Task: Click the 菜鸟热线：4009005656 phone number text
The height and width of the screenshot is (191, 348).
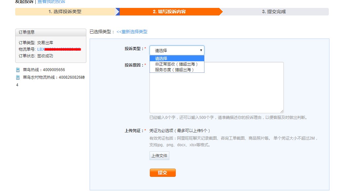Action: click(x=44, y=70)
